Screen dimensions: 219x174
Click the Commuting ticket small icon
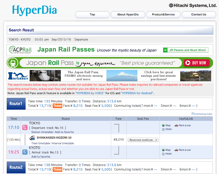coord(193,114)
